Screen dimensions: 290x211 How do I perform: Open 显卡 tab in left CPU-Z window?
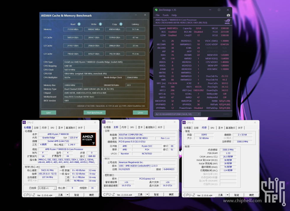point(60,127)
